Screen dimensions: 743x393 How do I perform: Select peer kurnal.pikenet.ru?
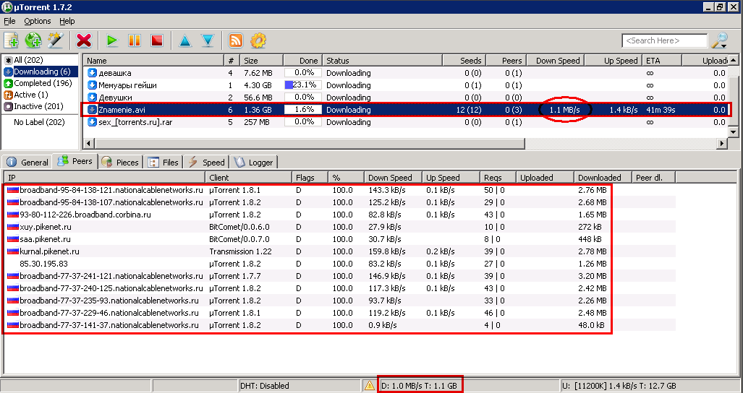[340, 251]
